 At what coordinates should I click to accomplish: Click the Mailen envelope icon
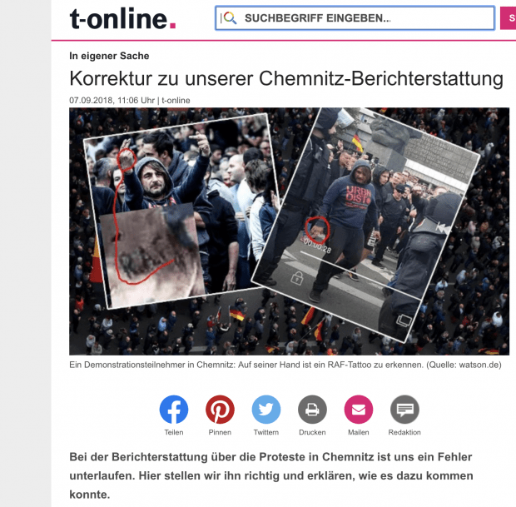pos(359,410)
